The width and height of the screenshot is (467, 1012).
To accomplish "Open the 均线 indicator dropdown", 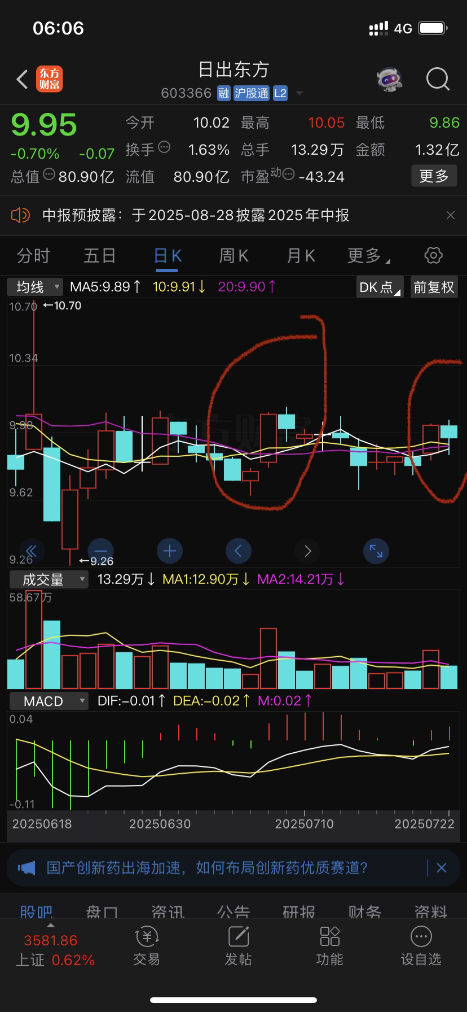I will [x=35, y=287].
